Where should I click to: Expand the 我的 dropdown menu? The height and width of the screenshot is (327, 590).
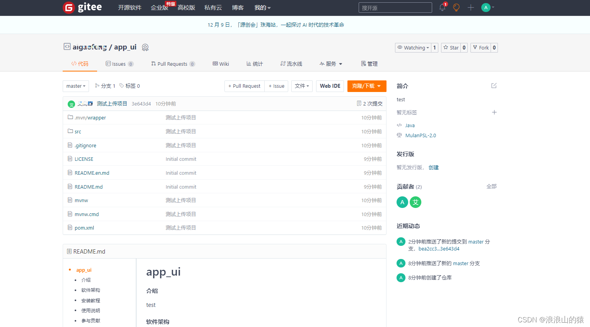(x=262, y=8)
